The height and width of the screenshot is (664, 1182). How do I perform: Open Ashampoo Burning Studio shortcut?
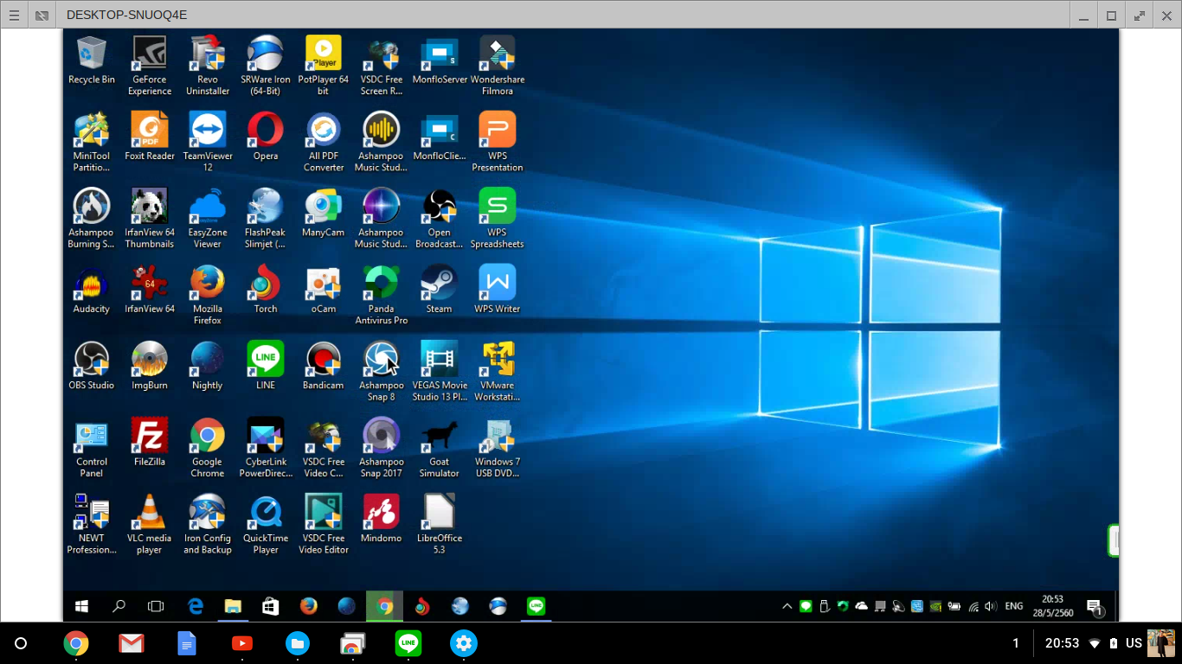tap(92, 218)
